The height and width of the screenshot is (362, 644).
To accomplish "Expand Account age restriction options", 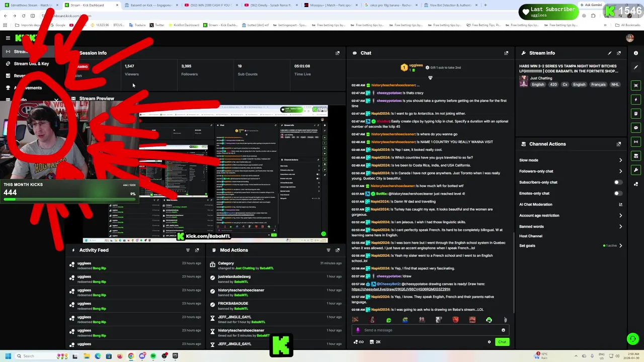I will pyautogui.click(x=620, y=216).
